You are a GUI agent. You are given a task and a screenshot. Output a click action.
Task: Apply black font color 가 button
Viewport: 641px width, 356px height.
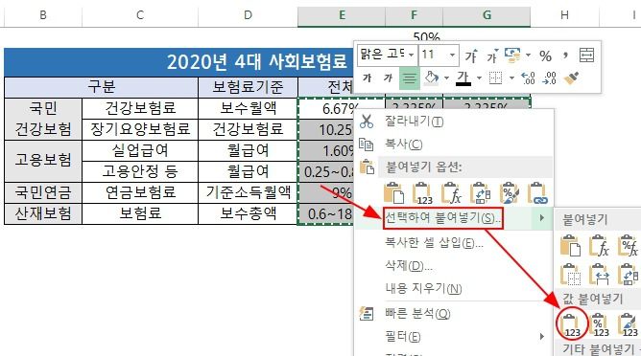[x=463, y=78]
